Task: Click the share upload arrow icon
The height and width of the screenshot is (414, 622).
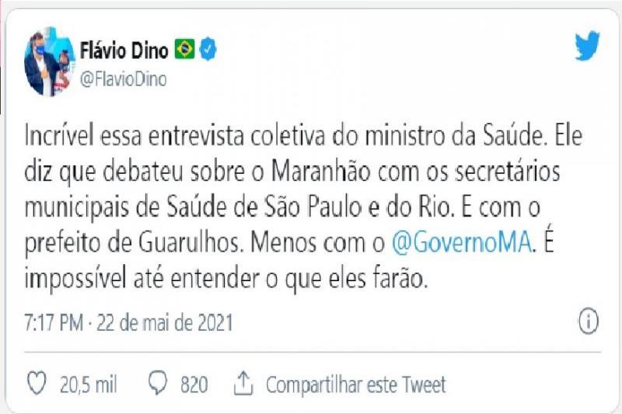Action: 244,383
